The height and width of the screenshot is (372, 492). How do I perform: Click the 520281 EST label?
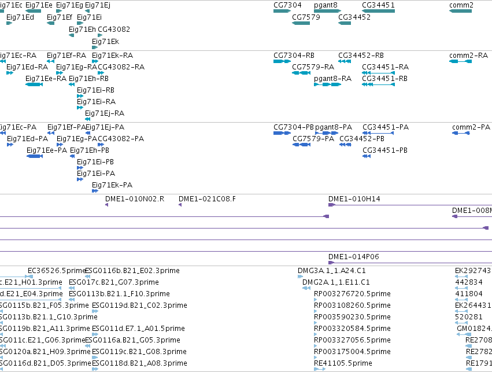pyautogui.click(x=469, y=316)
